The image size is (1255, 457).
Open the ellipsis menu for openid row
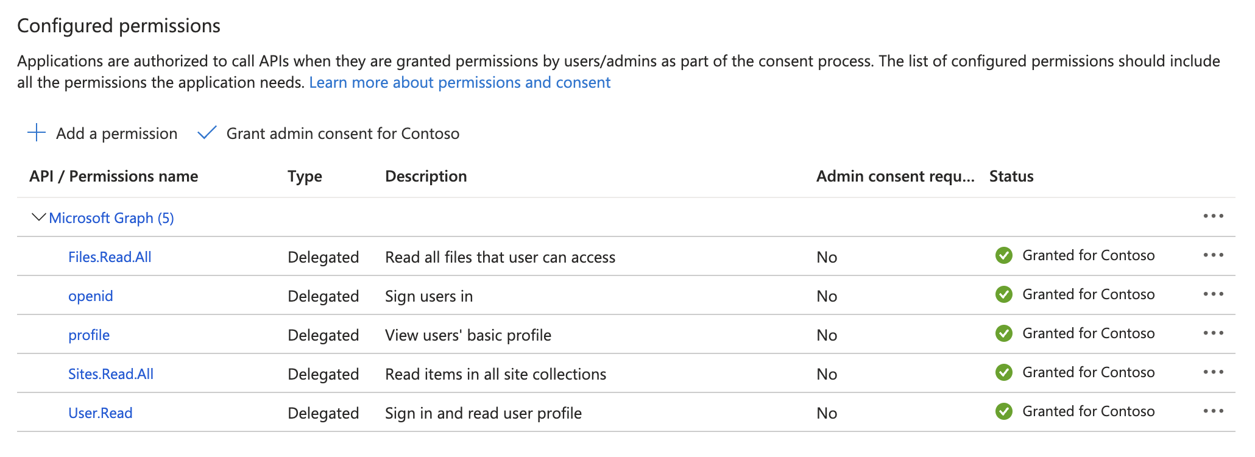[1213, 294]
